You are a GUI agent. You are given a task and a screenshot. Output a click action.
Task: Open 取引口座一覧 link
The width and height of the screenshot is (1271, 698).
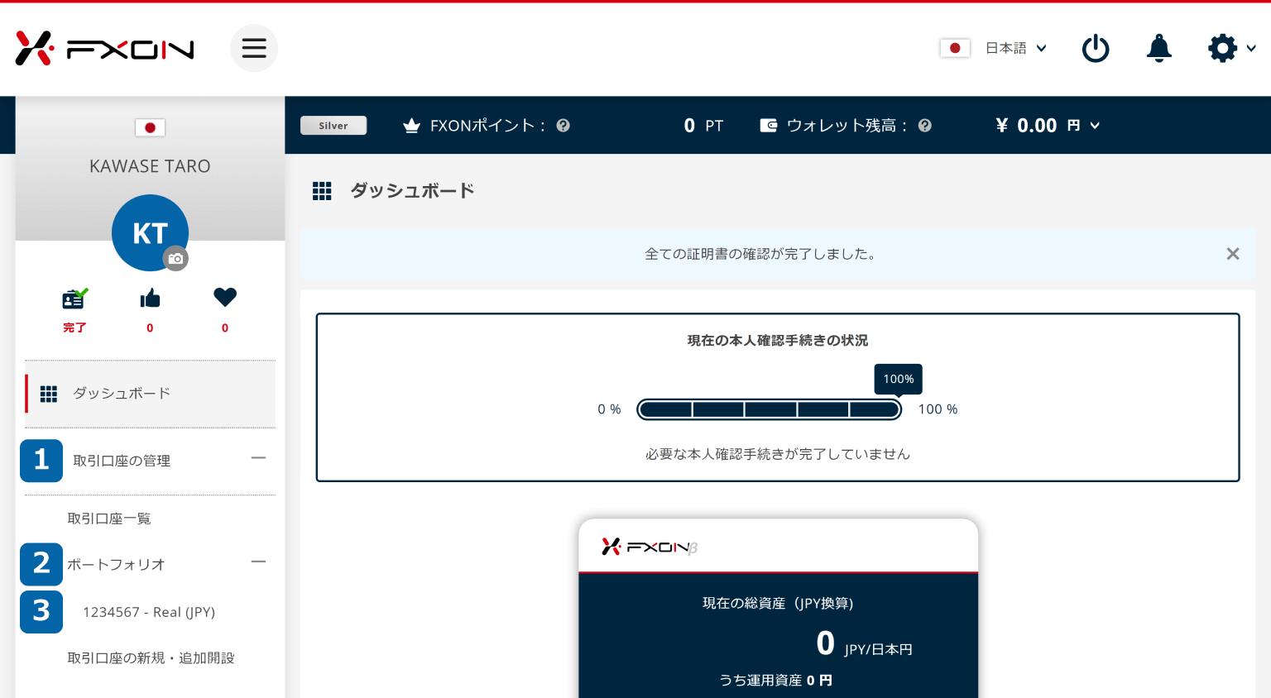(x=109, y=519)
